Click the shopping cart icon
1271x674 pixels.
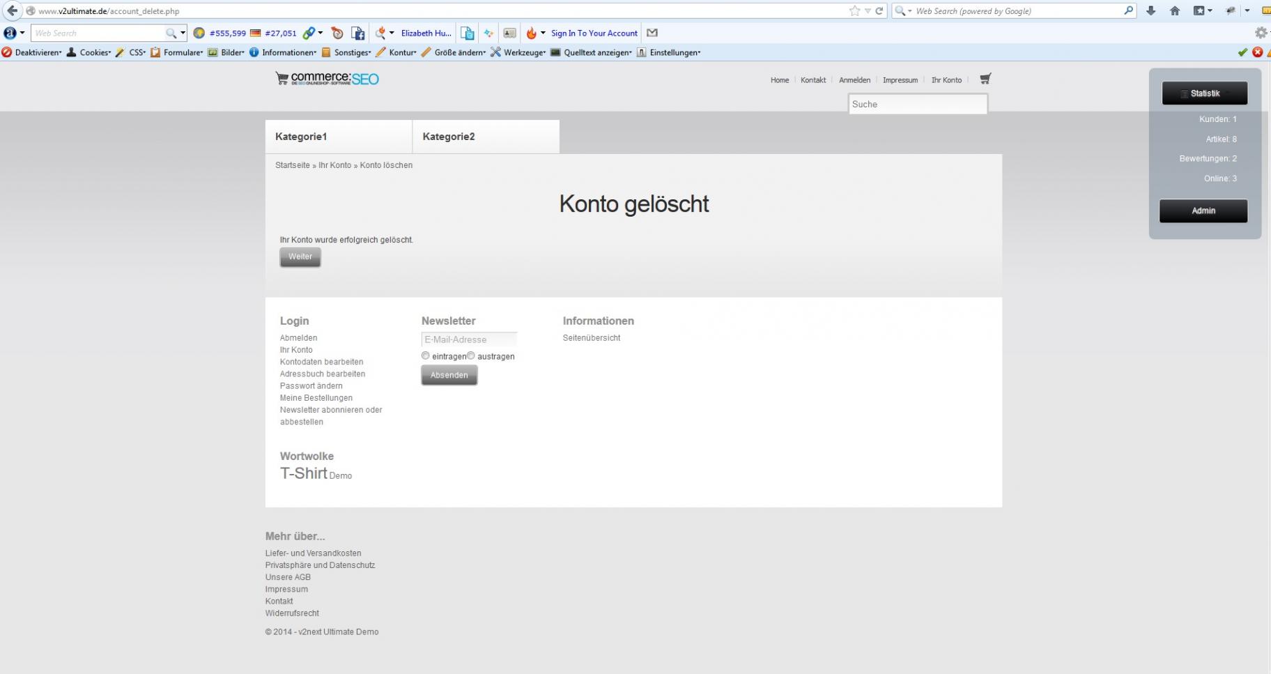pos(985,79)
